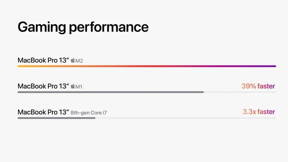Screen dimensions: 288x162
Task: Click the Apple logo beside M1
Action: point(73,86)
